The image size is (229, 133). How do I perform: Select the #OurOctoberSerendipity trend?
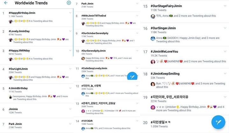click(x=107, y=38)
